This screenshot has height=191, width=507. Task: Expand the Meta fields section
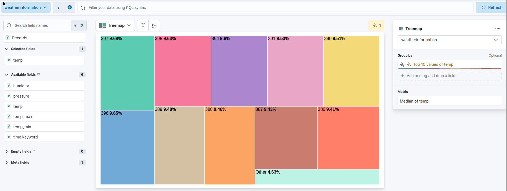[20, 162]
